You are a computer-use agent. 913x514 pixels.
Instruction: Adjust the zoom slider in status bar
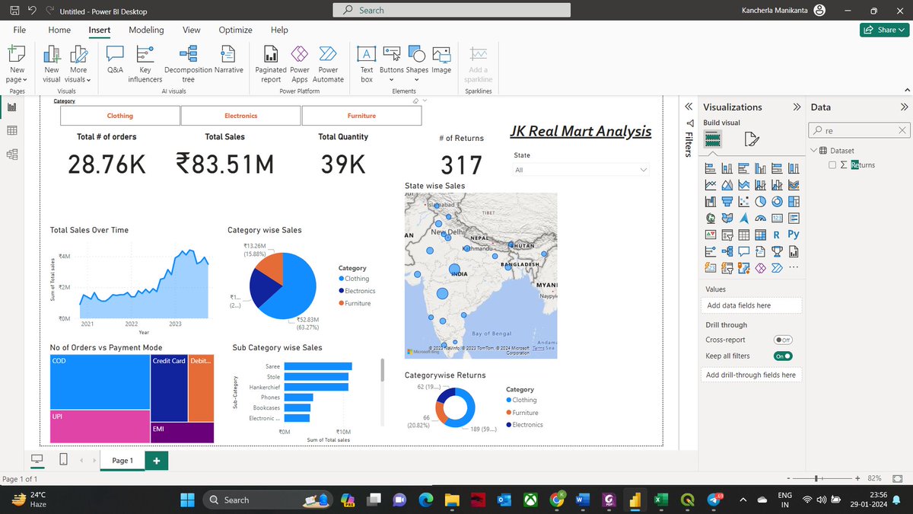click(x=816, y=478)
